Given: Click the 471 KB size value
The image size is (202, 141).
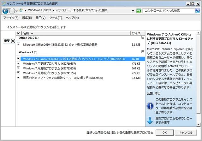Looking at the screenshot, I should [x=136, y=64].
